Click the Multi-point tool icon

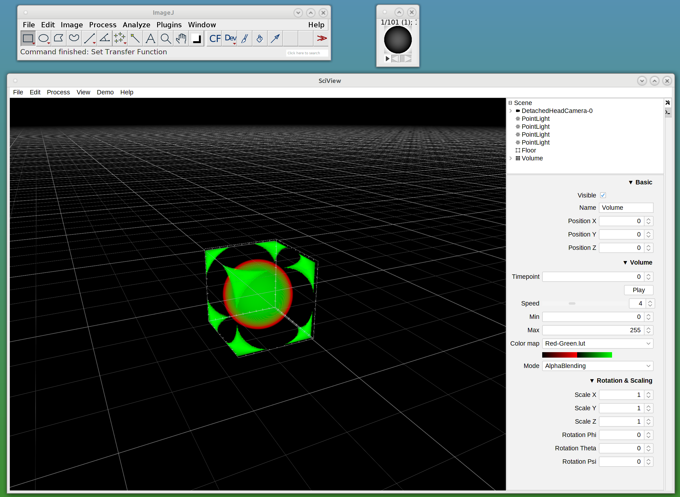pyautogui.click(x=120, y=38)
